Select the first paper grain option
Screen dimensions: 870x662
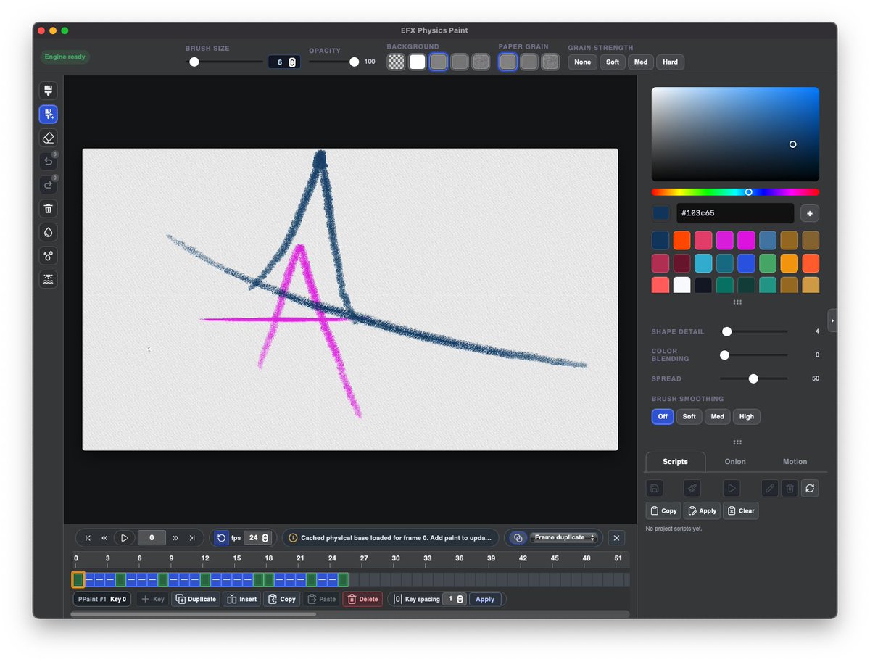click(x=507, y=62)
